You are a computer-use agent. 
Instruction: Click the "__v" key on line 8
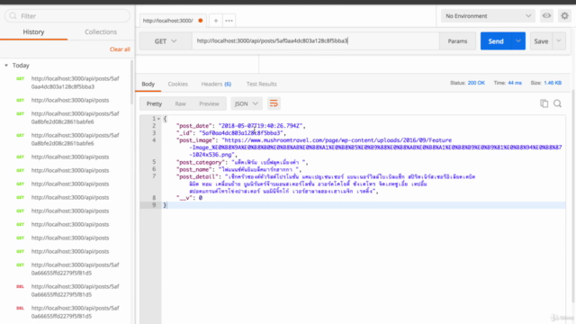tap(184, 198)
